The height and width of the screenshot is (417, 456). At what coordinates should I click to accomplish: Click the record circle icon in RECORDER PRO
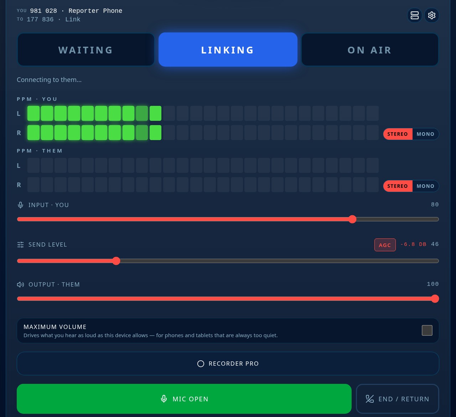(x=201, y=364)
